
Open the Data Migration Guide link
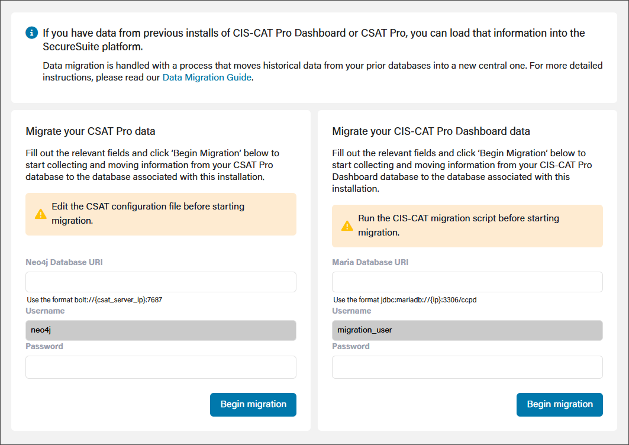pyautogui.click(x=207, y=78)
